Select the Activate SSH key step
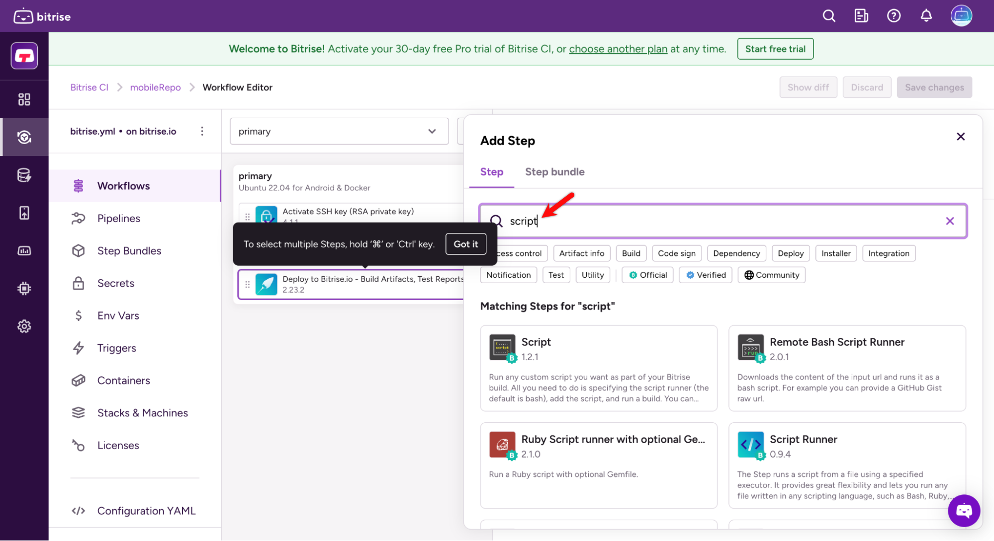The width and height of the screenshot is (994, 541). 351,213
